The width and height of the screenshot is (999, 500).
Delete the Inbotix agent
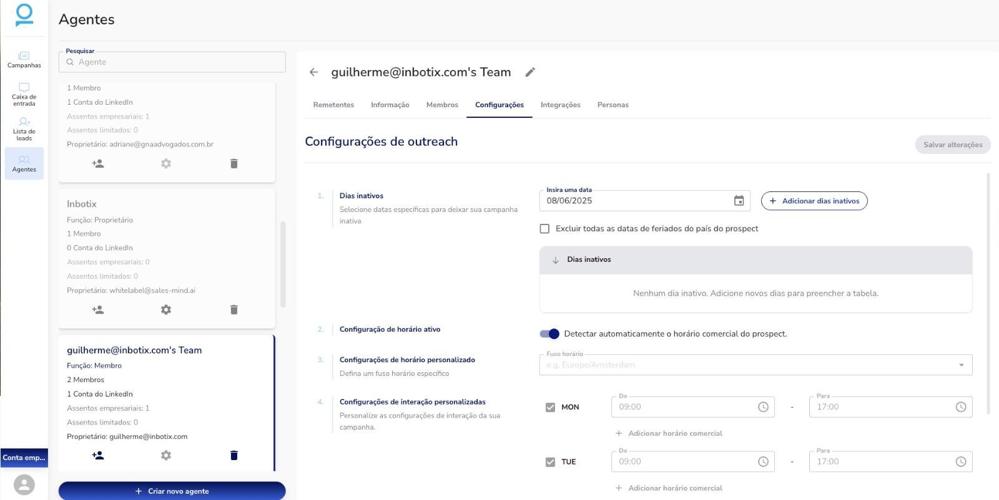[234, 309]
